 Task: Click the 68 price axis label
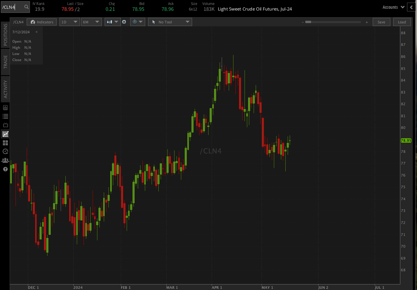point(403,270)
